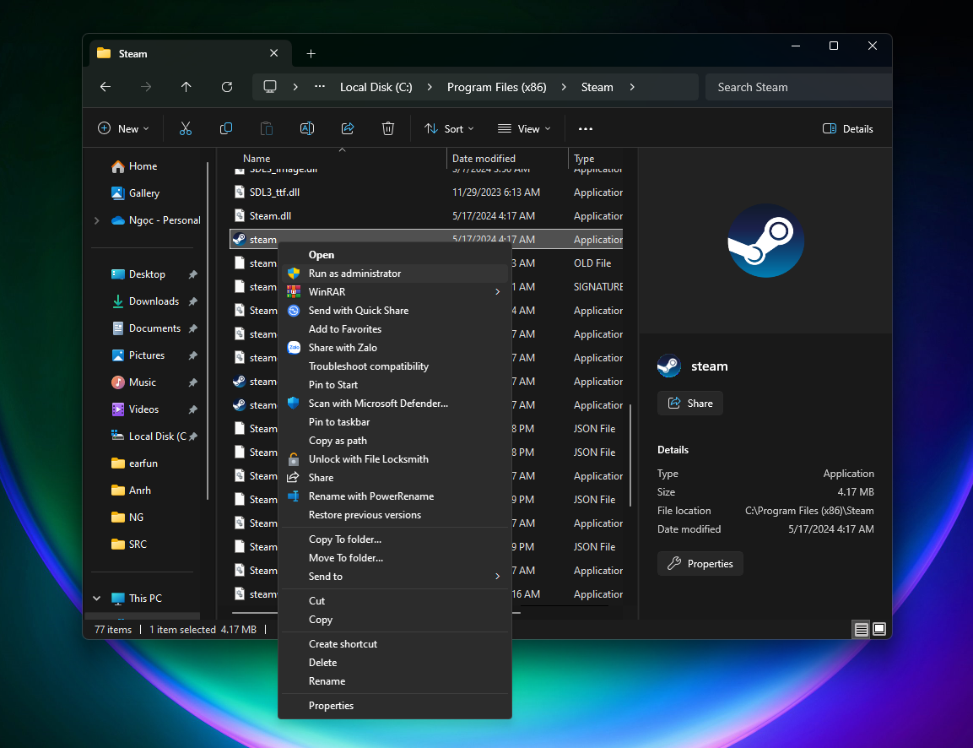Choose Create shortcut

point(395,644)
